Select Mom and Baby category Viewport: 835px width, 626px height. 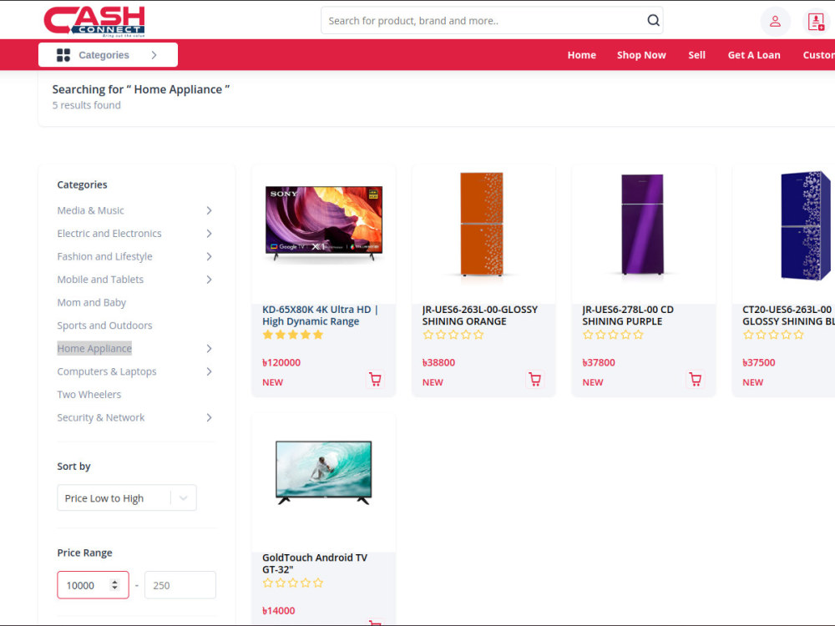pyautogui.click(x=92, y=302)
